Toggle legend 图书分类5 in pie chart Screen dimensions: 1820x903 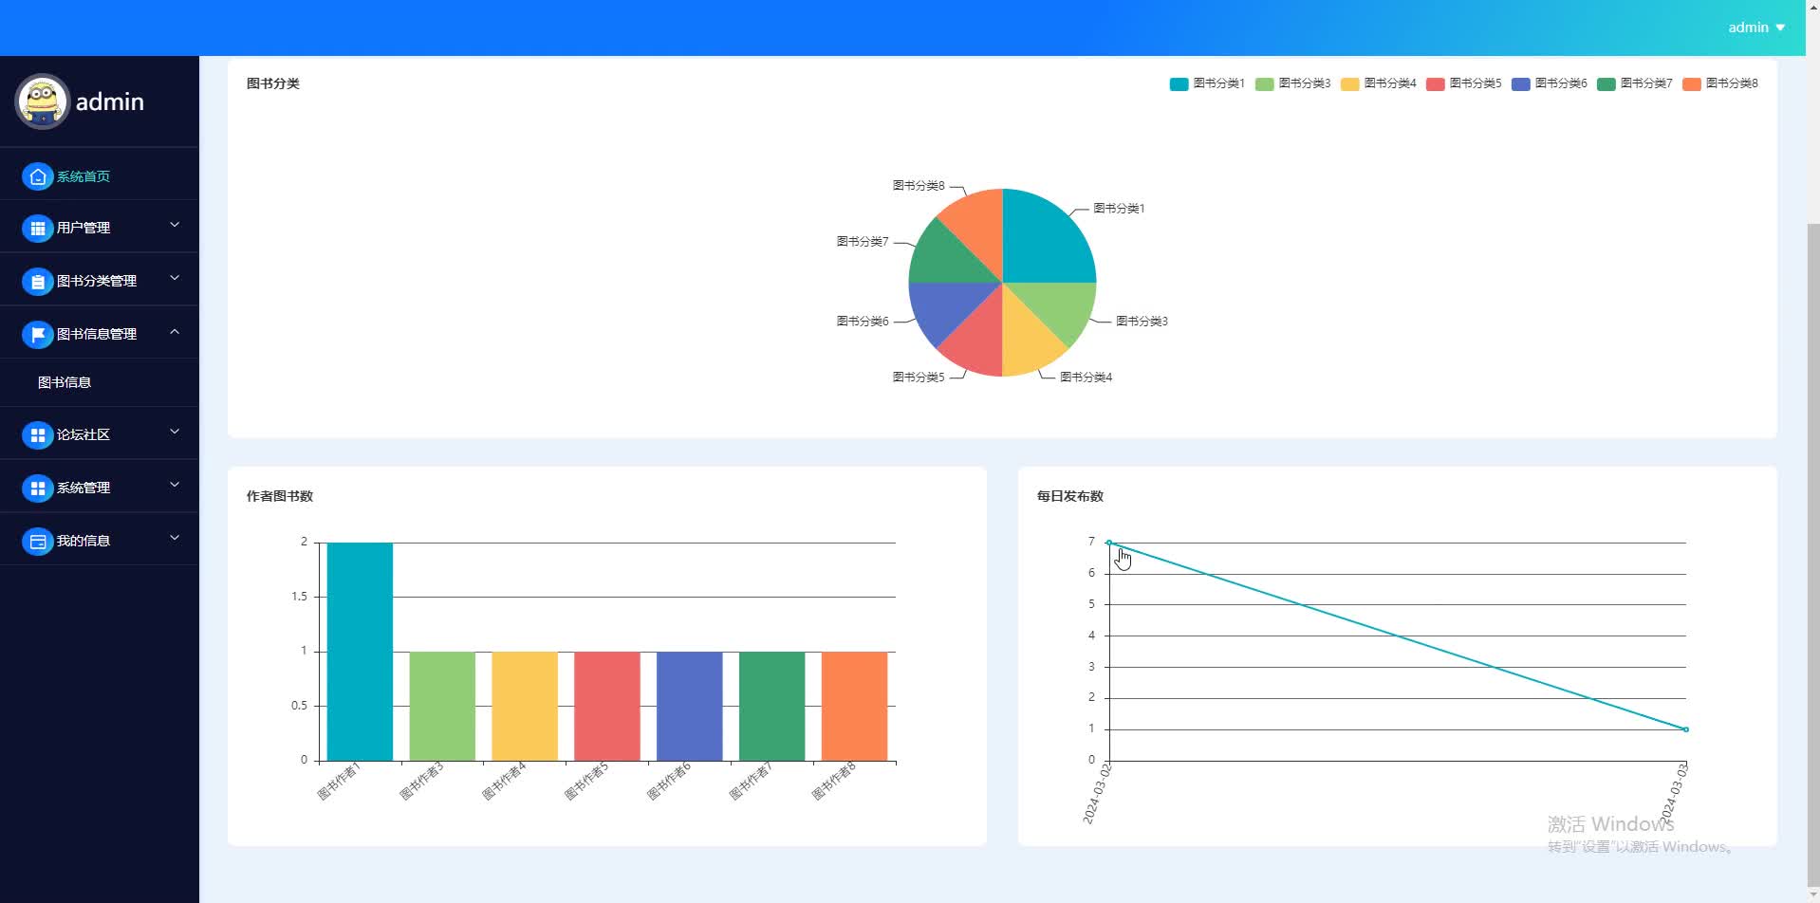(1463, 83)
